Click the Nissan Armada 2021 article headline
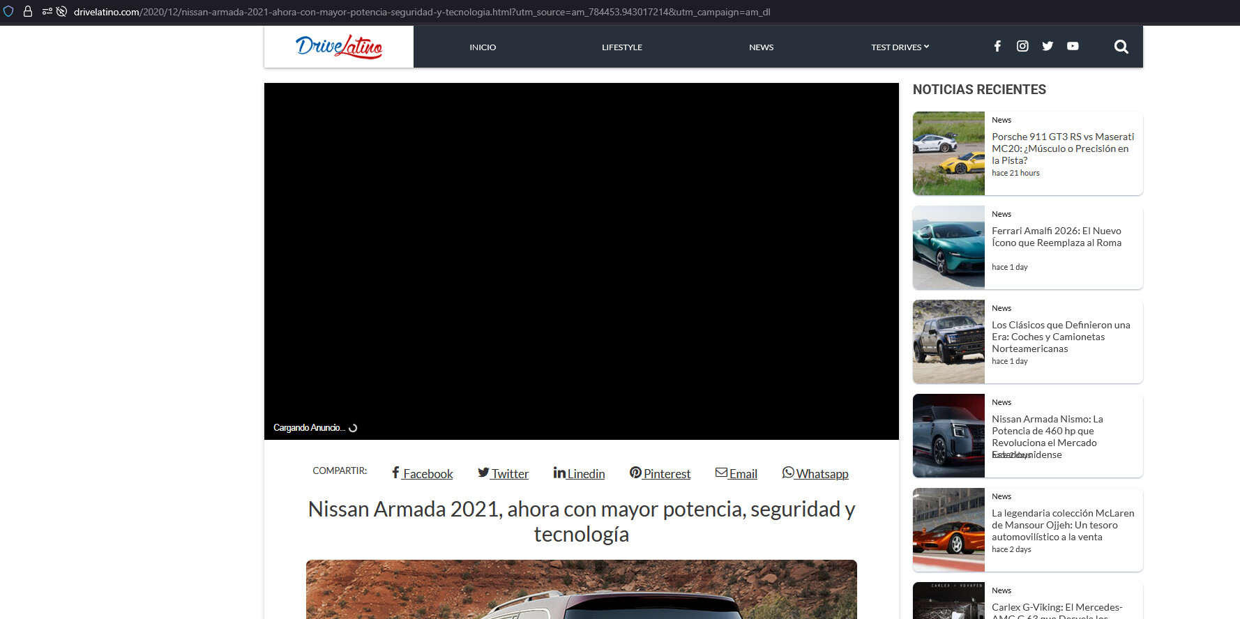 point(582,521)
